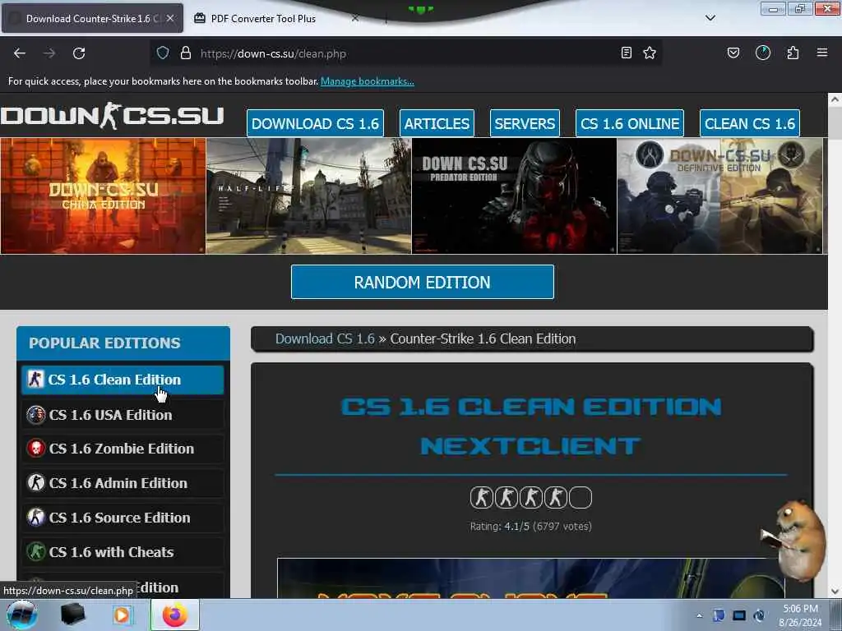Follow the Download CS 1.6 breadcrumb link
The height and width of the screenshot is (631, 842).
tap(325, 339)
